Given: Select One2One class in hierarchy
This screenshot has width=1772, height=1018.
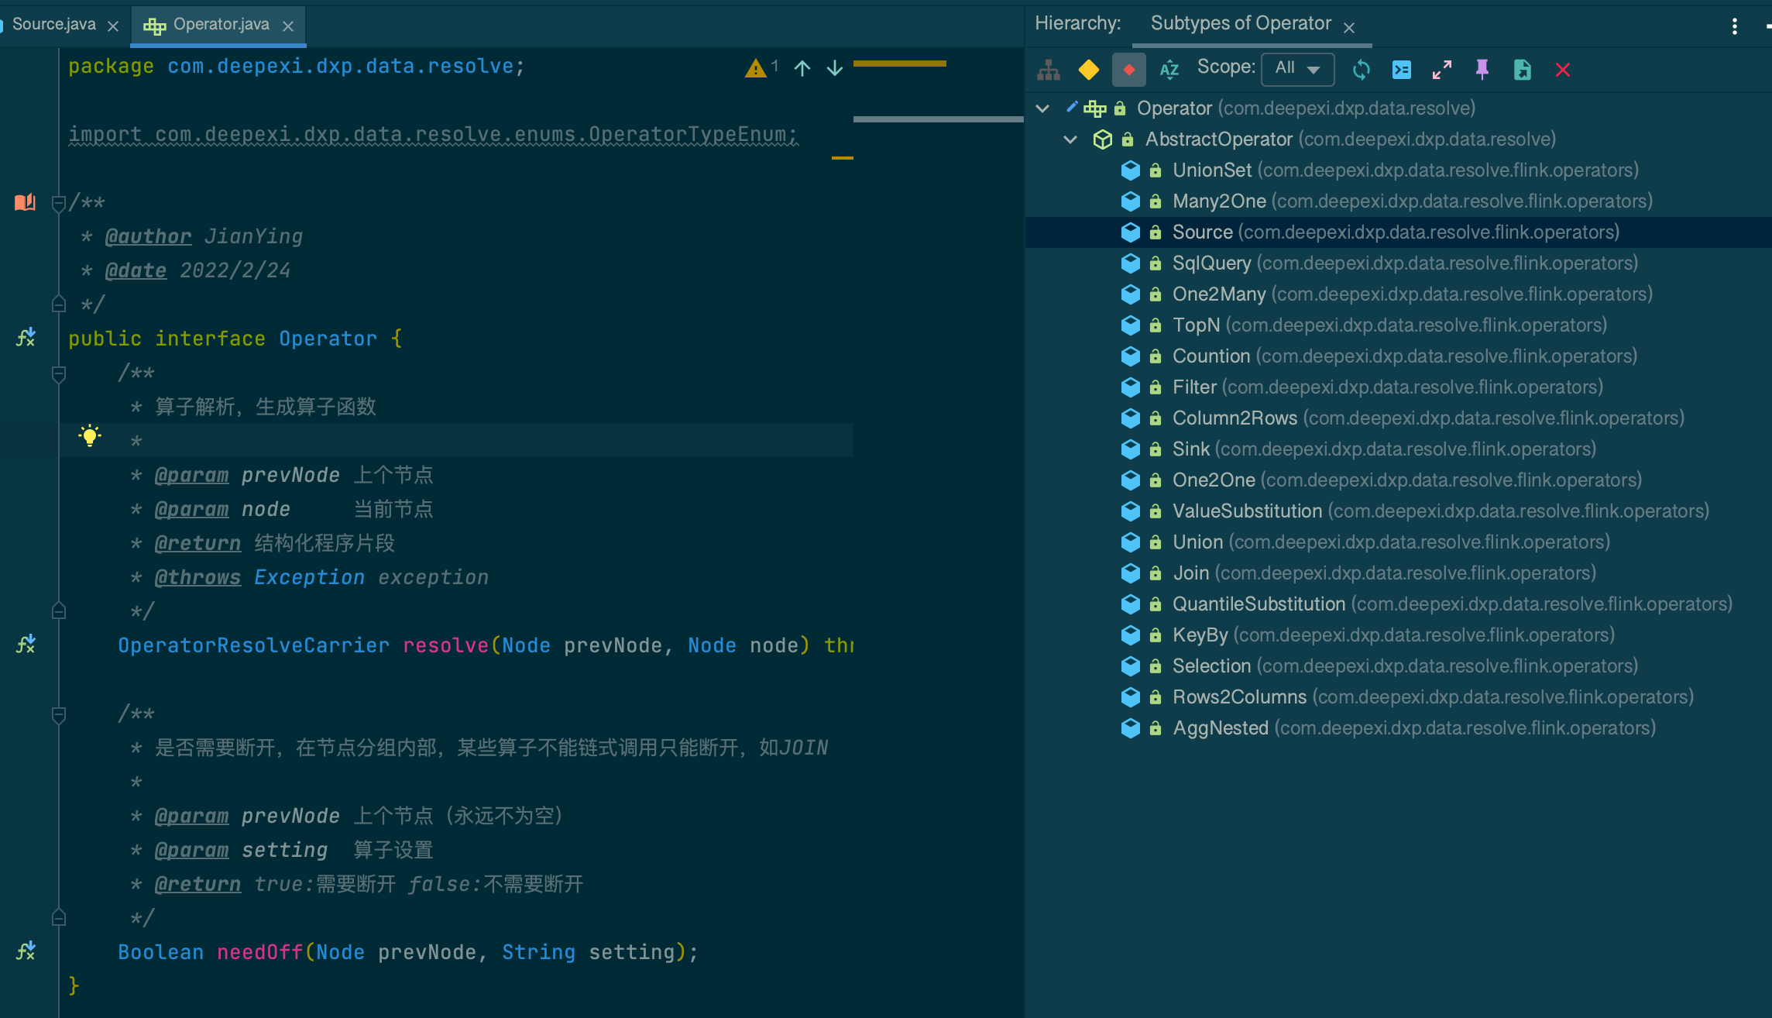Looking at the screenshot, I should (x=1406, y=480).
